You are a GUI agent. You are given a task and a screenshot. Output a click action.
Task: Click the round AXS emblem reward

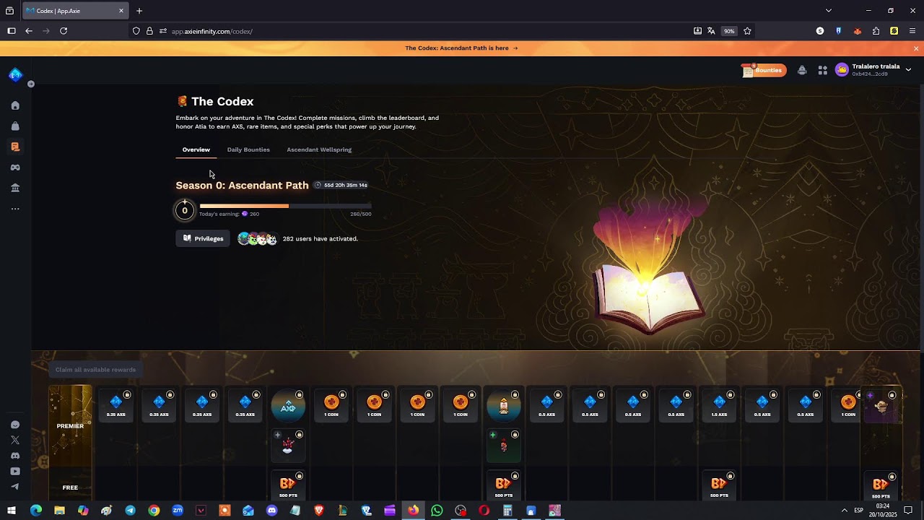288,406
